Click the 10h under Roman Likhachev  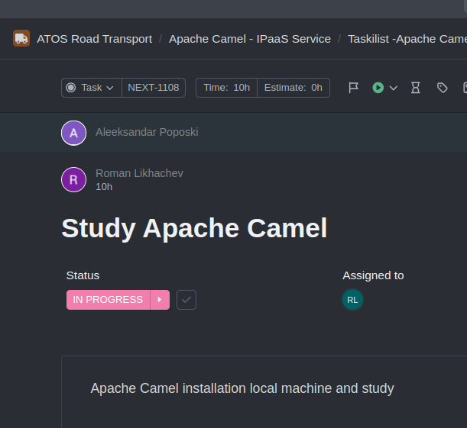(104, 187)
